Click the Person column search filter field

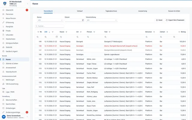pyautogui.click(x=94, y=37)
